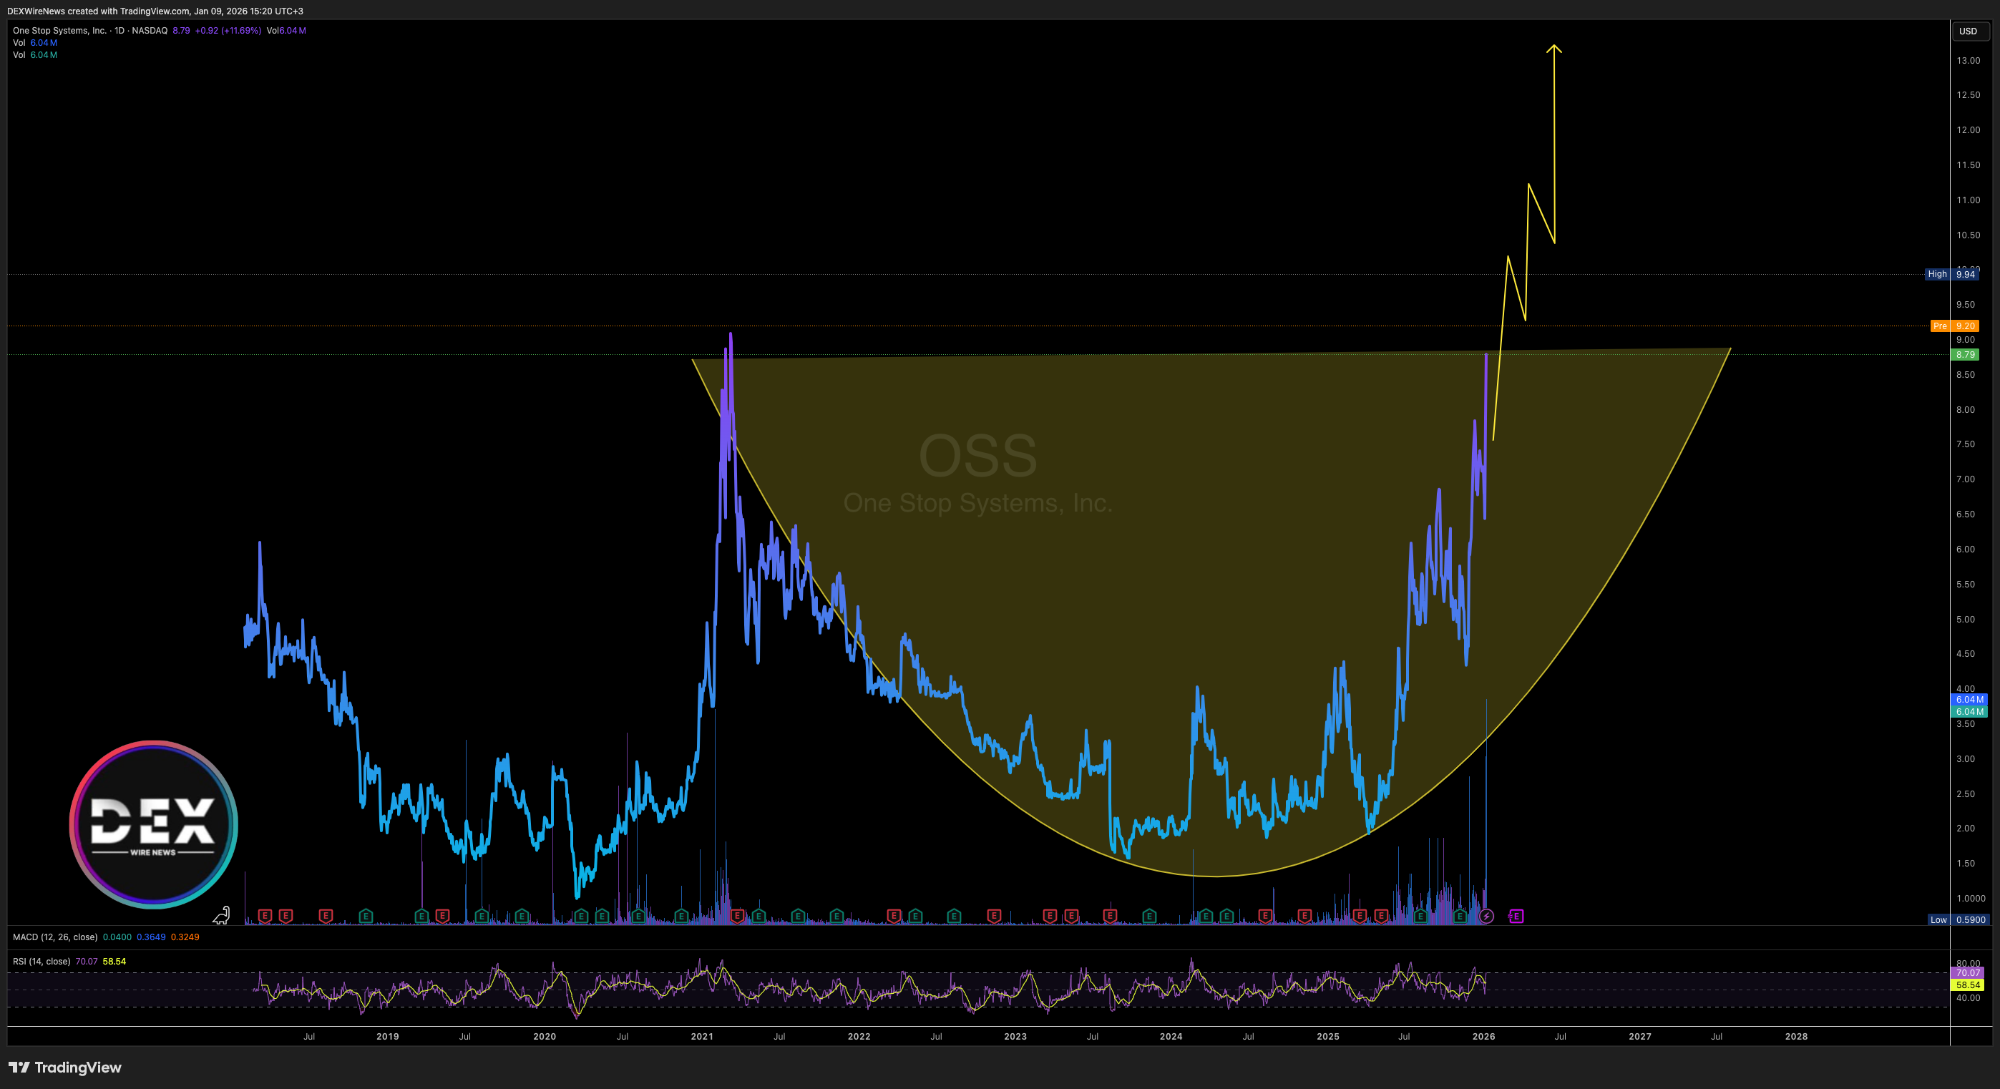
Task: Click the RSI (14, close) legend
Action: click(x=42, y=961)
